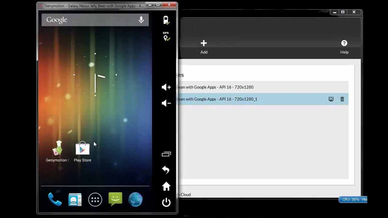Select device row ending 720x1280_1

(263, 99)
